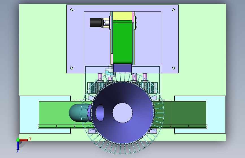The height and width of the screenshot is (158, 245).
Task: Click the top-right mounting hole of lavender plate
Action: tap(173, 10)
